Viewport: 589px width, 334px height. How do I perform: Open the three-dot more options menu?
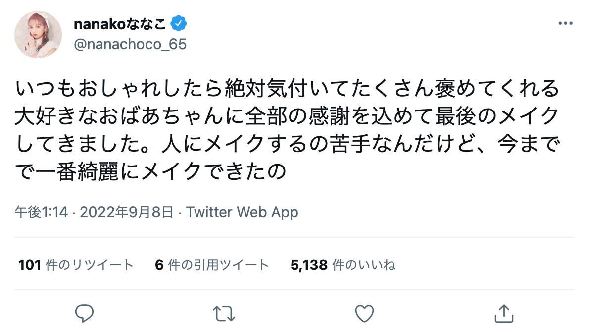[x=565, y=23]
